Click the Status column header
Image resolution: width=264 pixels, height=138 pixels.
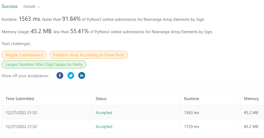101,99
